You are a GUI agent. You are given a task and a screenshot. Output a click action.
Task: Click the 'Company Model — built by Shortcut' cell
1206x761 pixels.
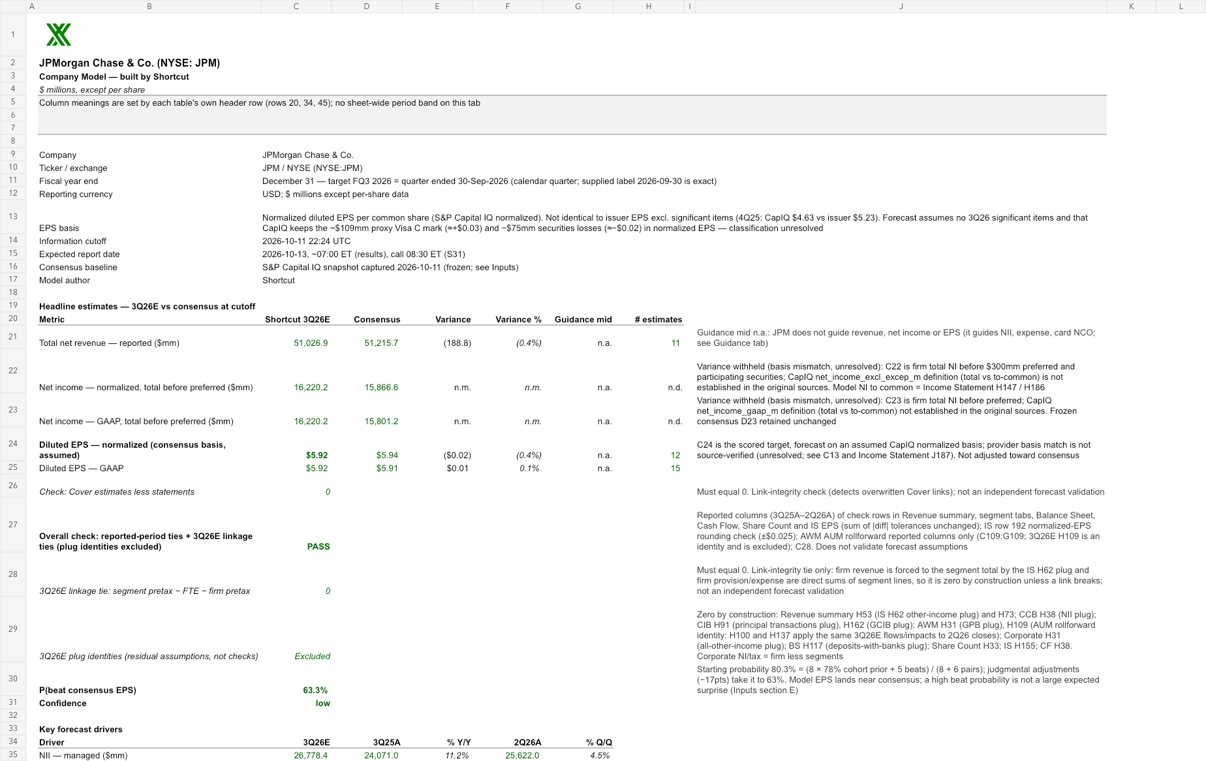click(x=114, y=77)
